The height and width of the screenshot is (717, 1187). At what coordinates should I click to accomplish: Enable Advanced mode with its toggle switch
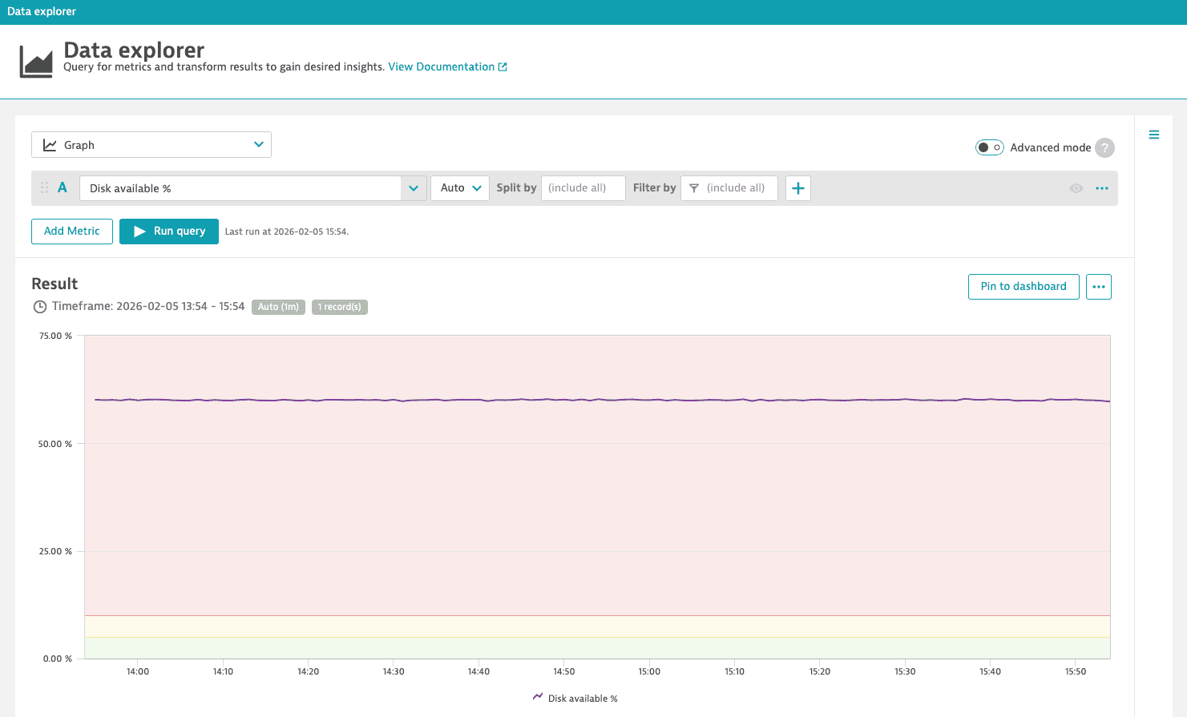989,147
